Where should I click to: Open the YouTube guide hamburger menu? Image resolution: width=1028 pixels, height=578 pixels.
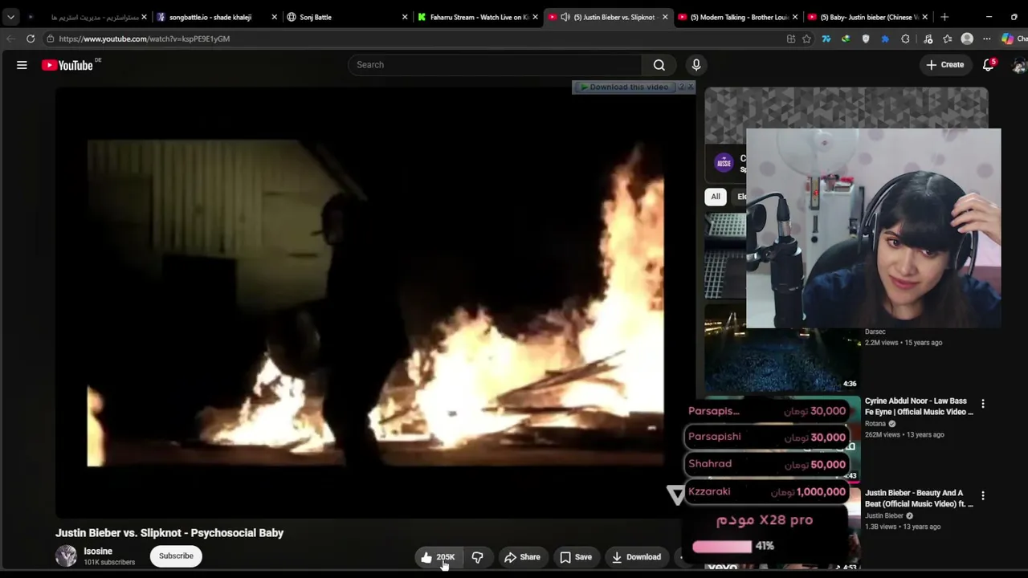click(x=22, y=65)
